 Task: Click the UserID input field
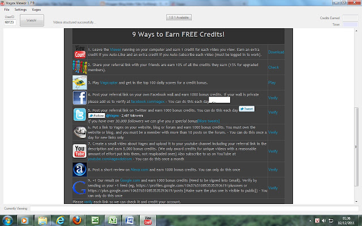click(x=10, y=22)
